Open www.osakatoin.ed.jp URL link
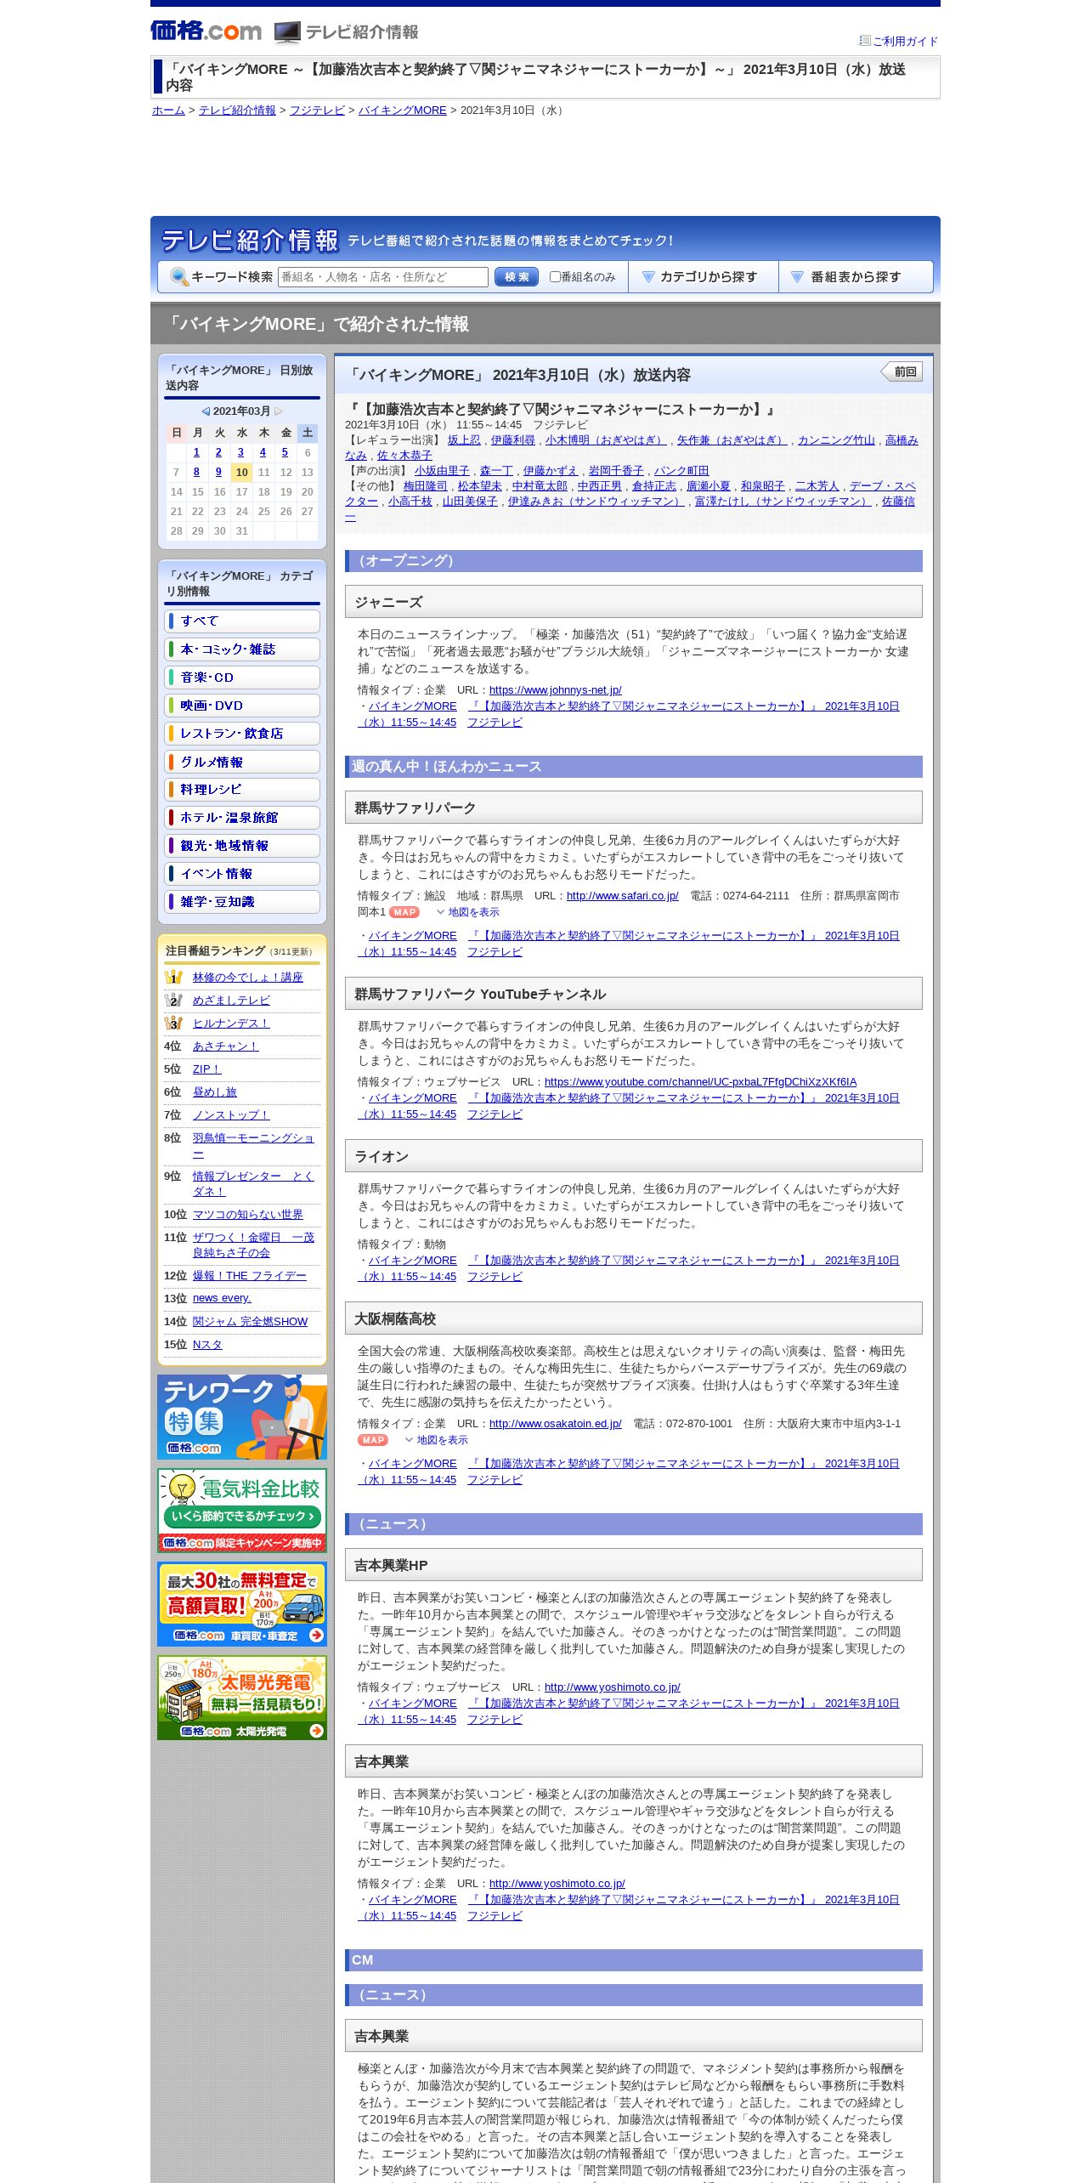Image resolution: width=1091 pixels, height=2183 pixels. tap(555, 1424)
